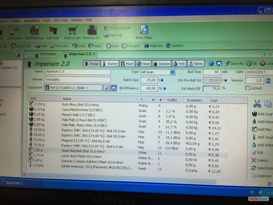
Task: Click Add Grain
Action: (x=262, y=114)
